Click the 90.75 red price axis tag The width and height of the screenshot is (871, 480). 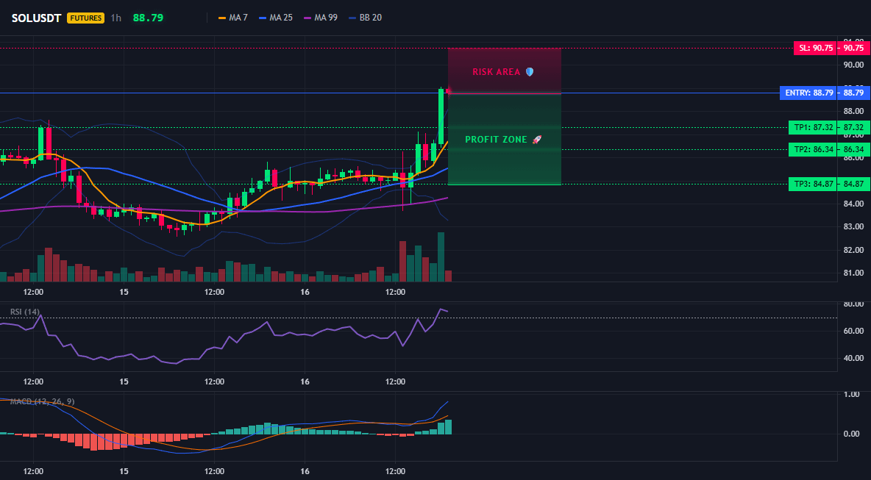pos(854,49)
